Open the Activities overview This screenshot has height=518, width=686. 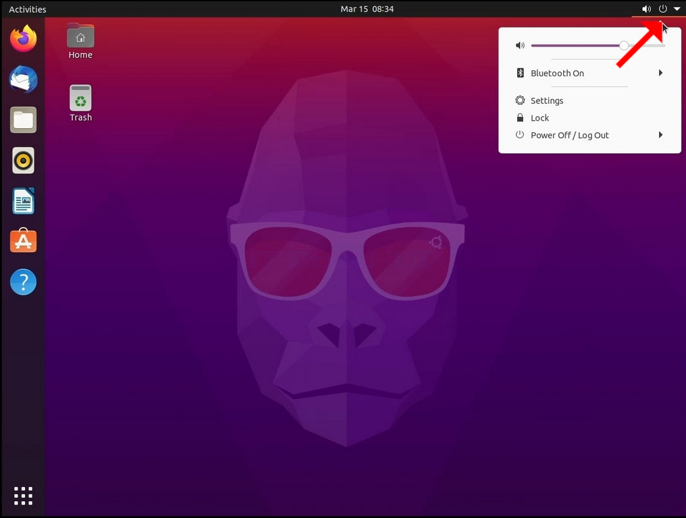[x=28, y=9]
